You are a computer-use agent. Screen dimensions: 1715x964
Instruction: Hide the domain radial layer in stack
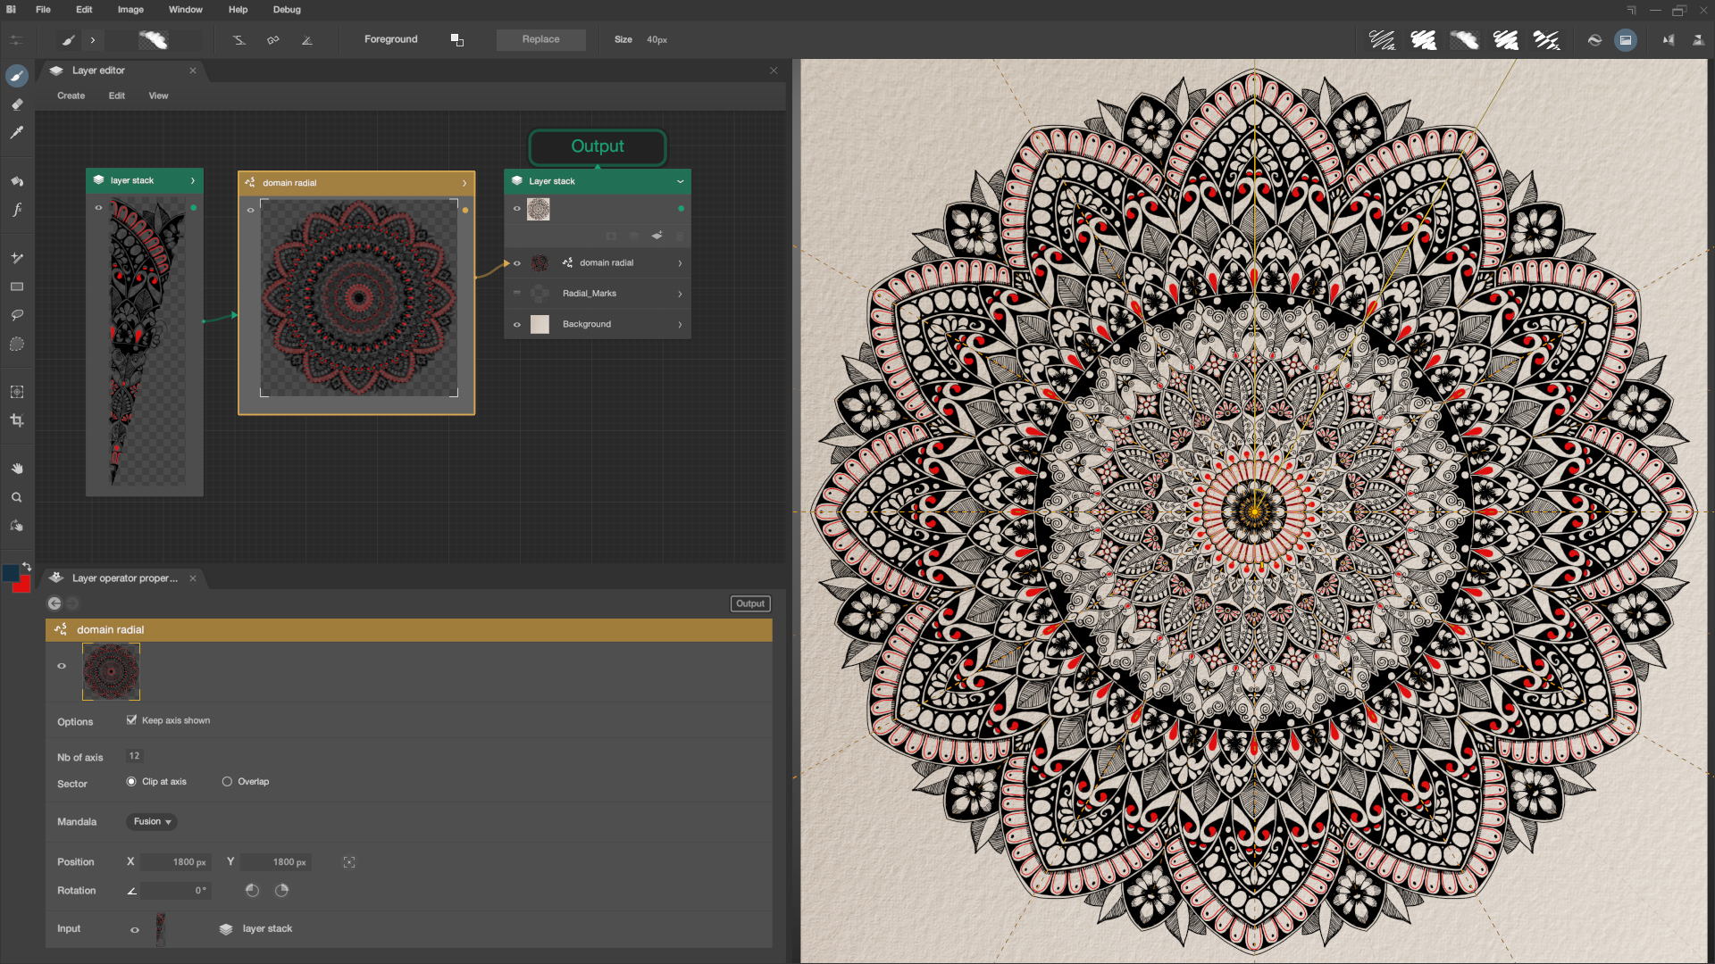517,263
